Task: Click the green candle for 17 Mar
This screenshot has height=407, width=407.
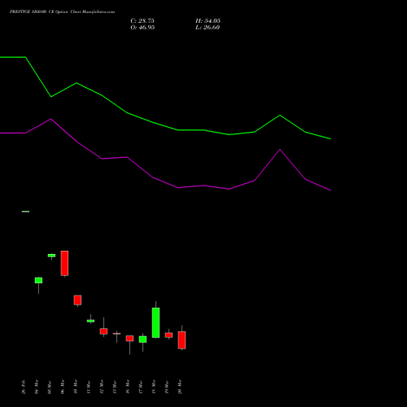Action: (142, 339)
